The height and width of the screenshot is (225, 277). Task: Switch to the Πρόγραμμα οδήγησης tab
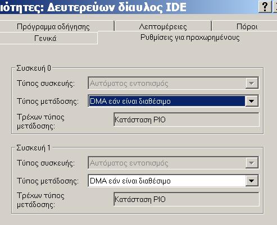click(x=53, y=26)
